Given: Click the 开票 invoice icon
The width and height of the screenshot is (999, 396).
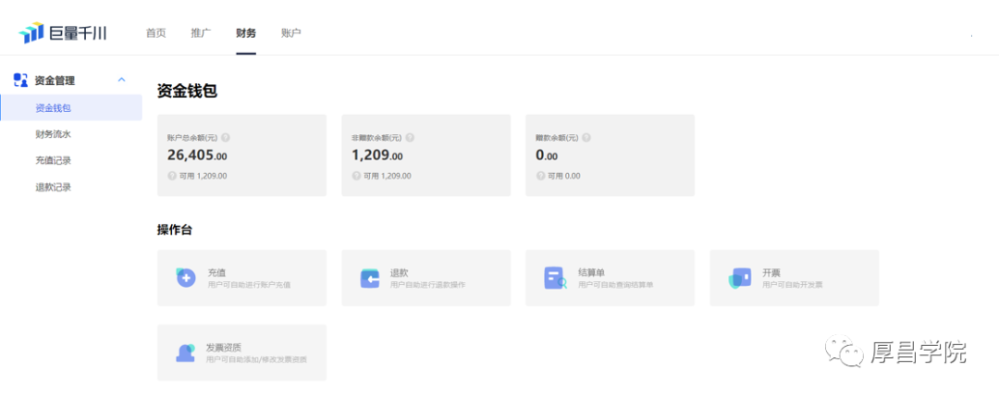Looking at the screenshot, I should (x=739, y=278).
